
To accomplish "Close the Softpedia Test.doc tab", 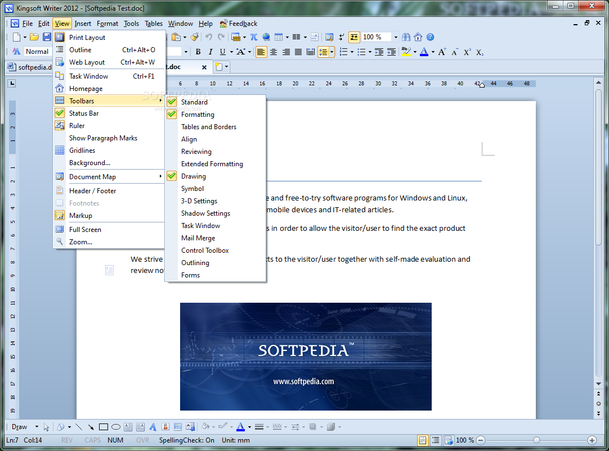I will [x=204, y=67].
